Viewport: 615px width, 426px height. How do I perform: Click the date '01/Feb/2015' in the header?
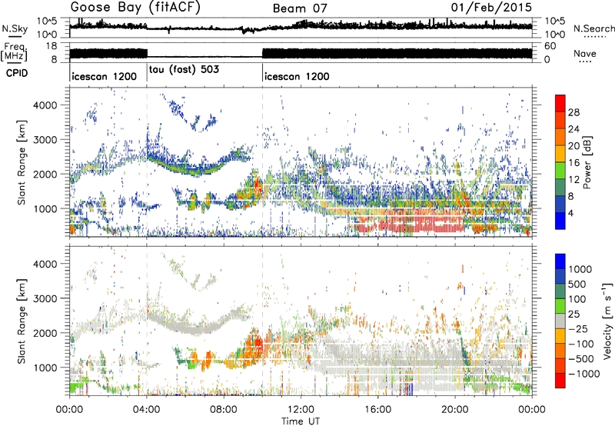click(491, 7)
